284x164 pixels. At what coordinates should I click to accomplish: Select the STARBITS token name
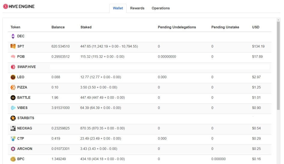(x=26, y=118)
